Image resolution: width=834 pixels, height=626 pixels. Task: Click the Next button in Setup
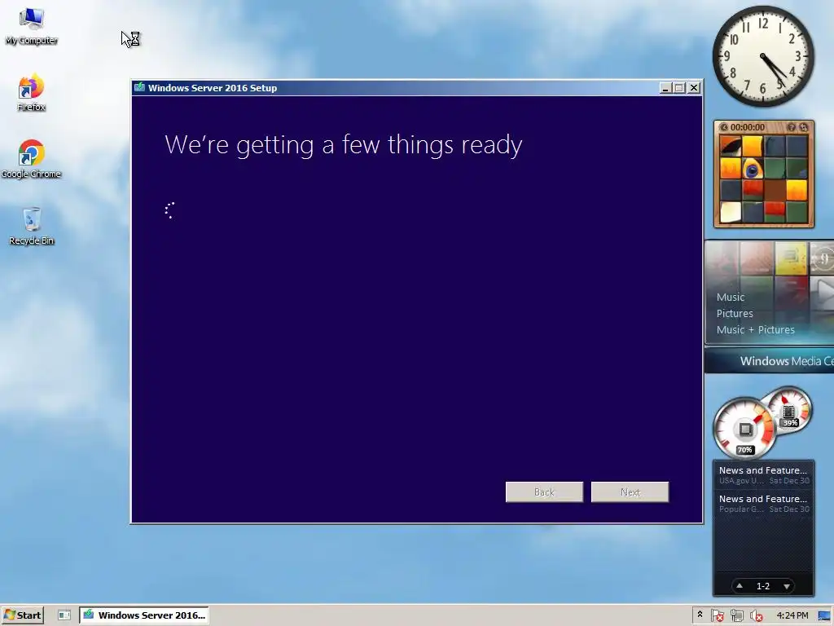(x=630, y=492)
